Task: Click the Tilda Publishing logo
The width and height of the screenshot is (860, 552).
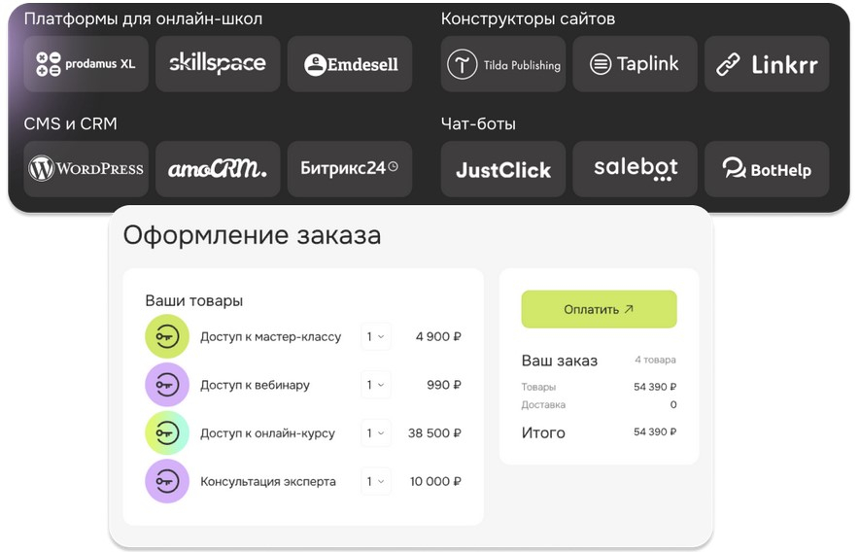Action: 503,64
